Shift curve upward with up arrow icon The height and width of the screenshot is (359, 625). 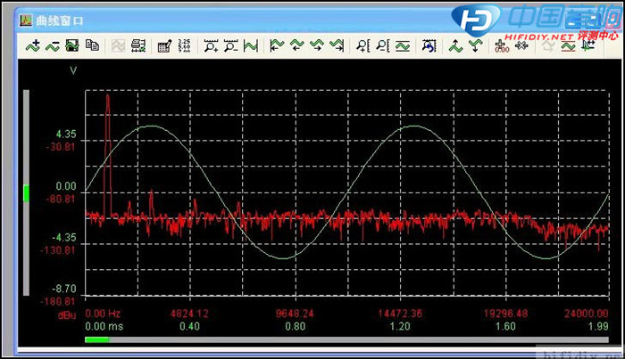point(457,45)
